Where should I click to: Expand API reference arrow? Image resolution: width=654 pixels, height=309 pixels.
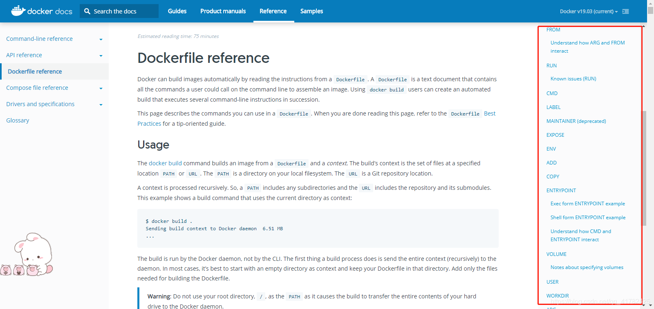(101, 56)
